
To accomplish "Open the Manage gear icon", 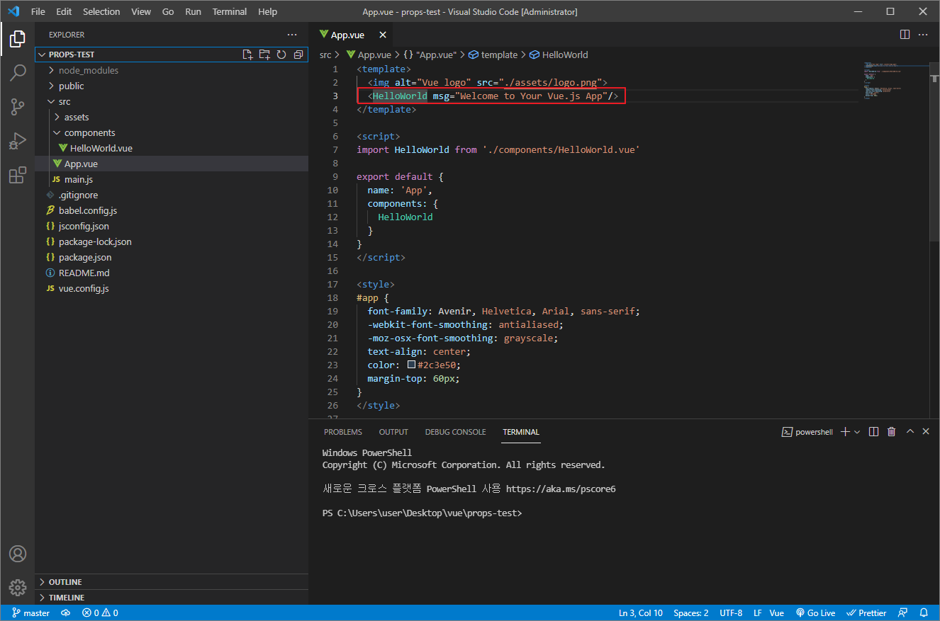I will (18, 588).
